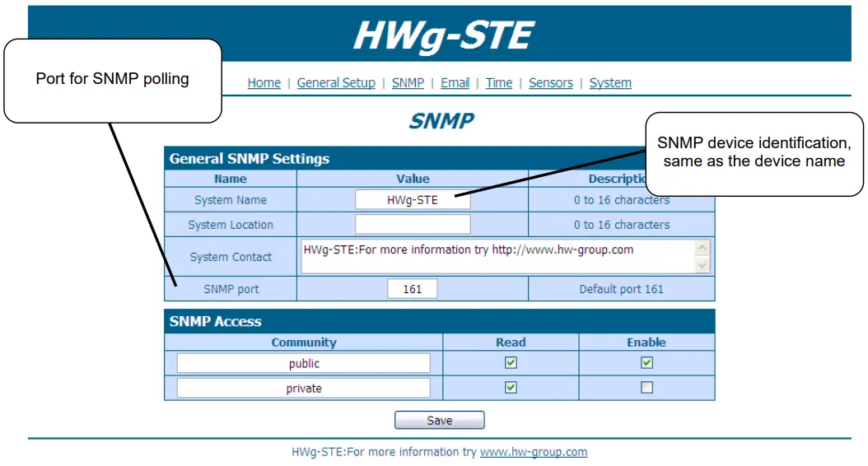Go to General Setup page
This screenshot has width=868, height=466.
pyautogui.click(x=336, y=83)
